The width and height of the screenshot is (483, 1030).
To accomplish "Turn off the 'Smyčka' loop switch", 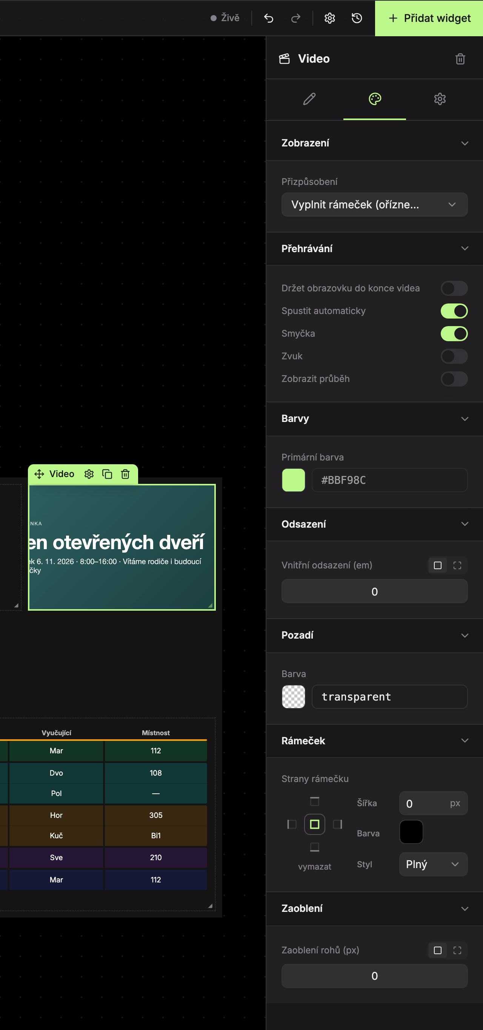I will click(x=454, y=334).
